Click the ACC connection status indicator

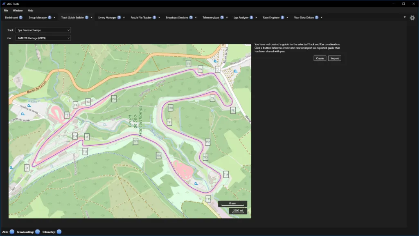[12, 232]
